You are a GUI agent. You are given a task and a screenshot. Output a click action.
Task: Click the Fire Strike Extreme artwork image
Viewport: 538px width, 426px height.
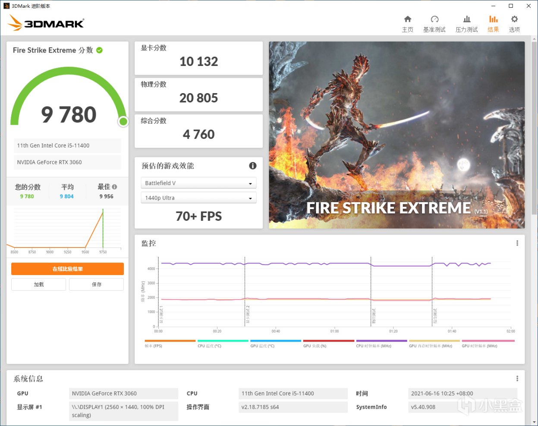coord(396,135)
